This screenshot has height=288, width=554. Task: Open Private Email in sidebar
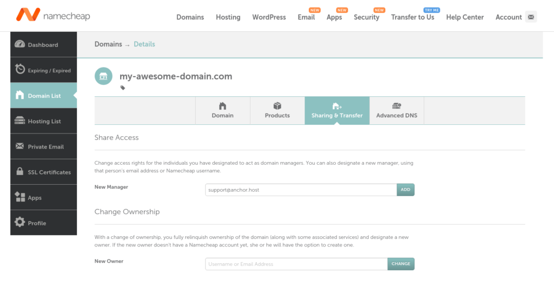43,146
